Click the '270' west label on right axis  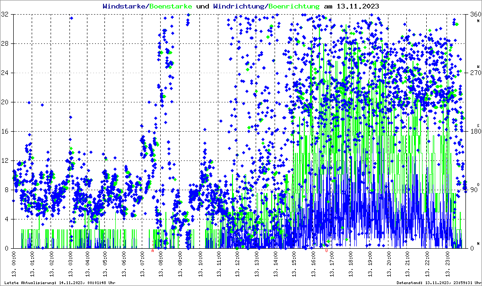pyautogui.click(x=473, y=73)
